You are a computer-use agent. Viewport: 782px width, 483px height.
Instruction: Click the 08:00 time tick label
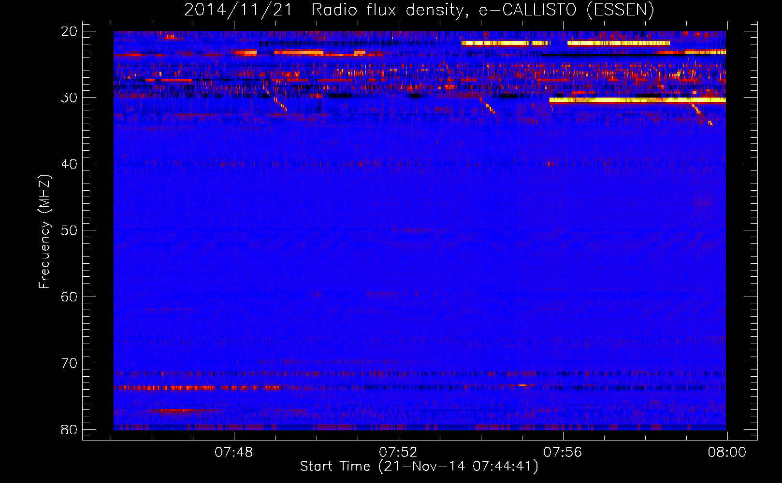pos(727,453)
